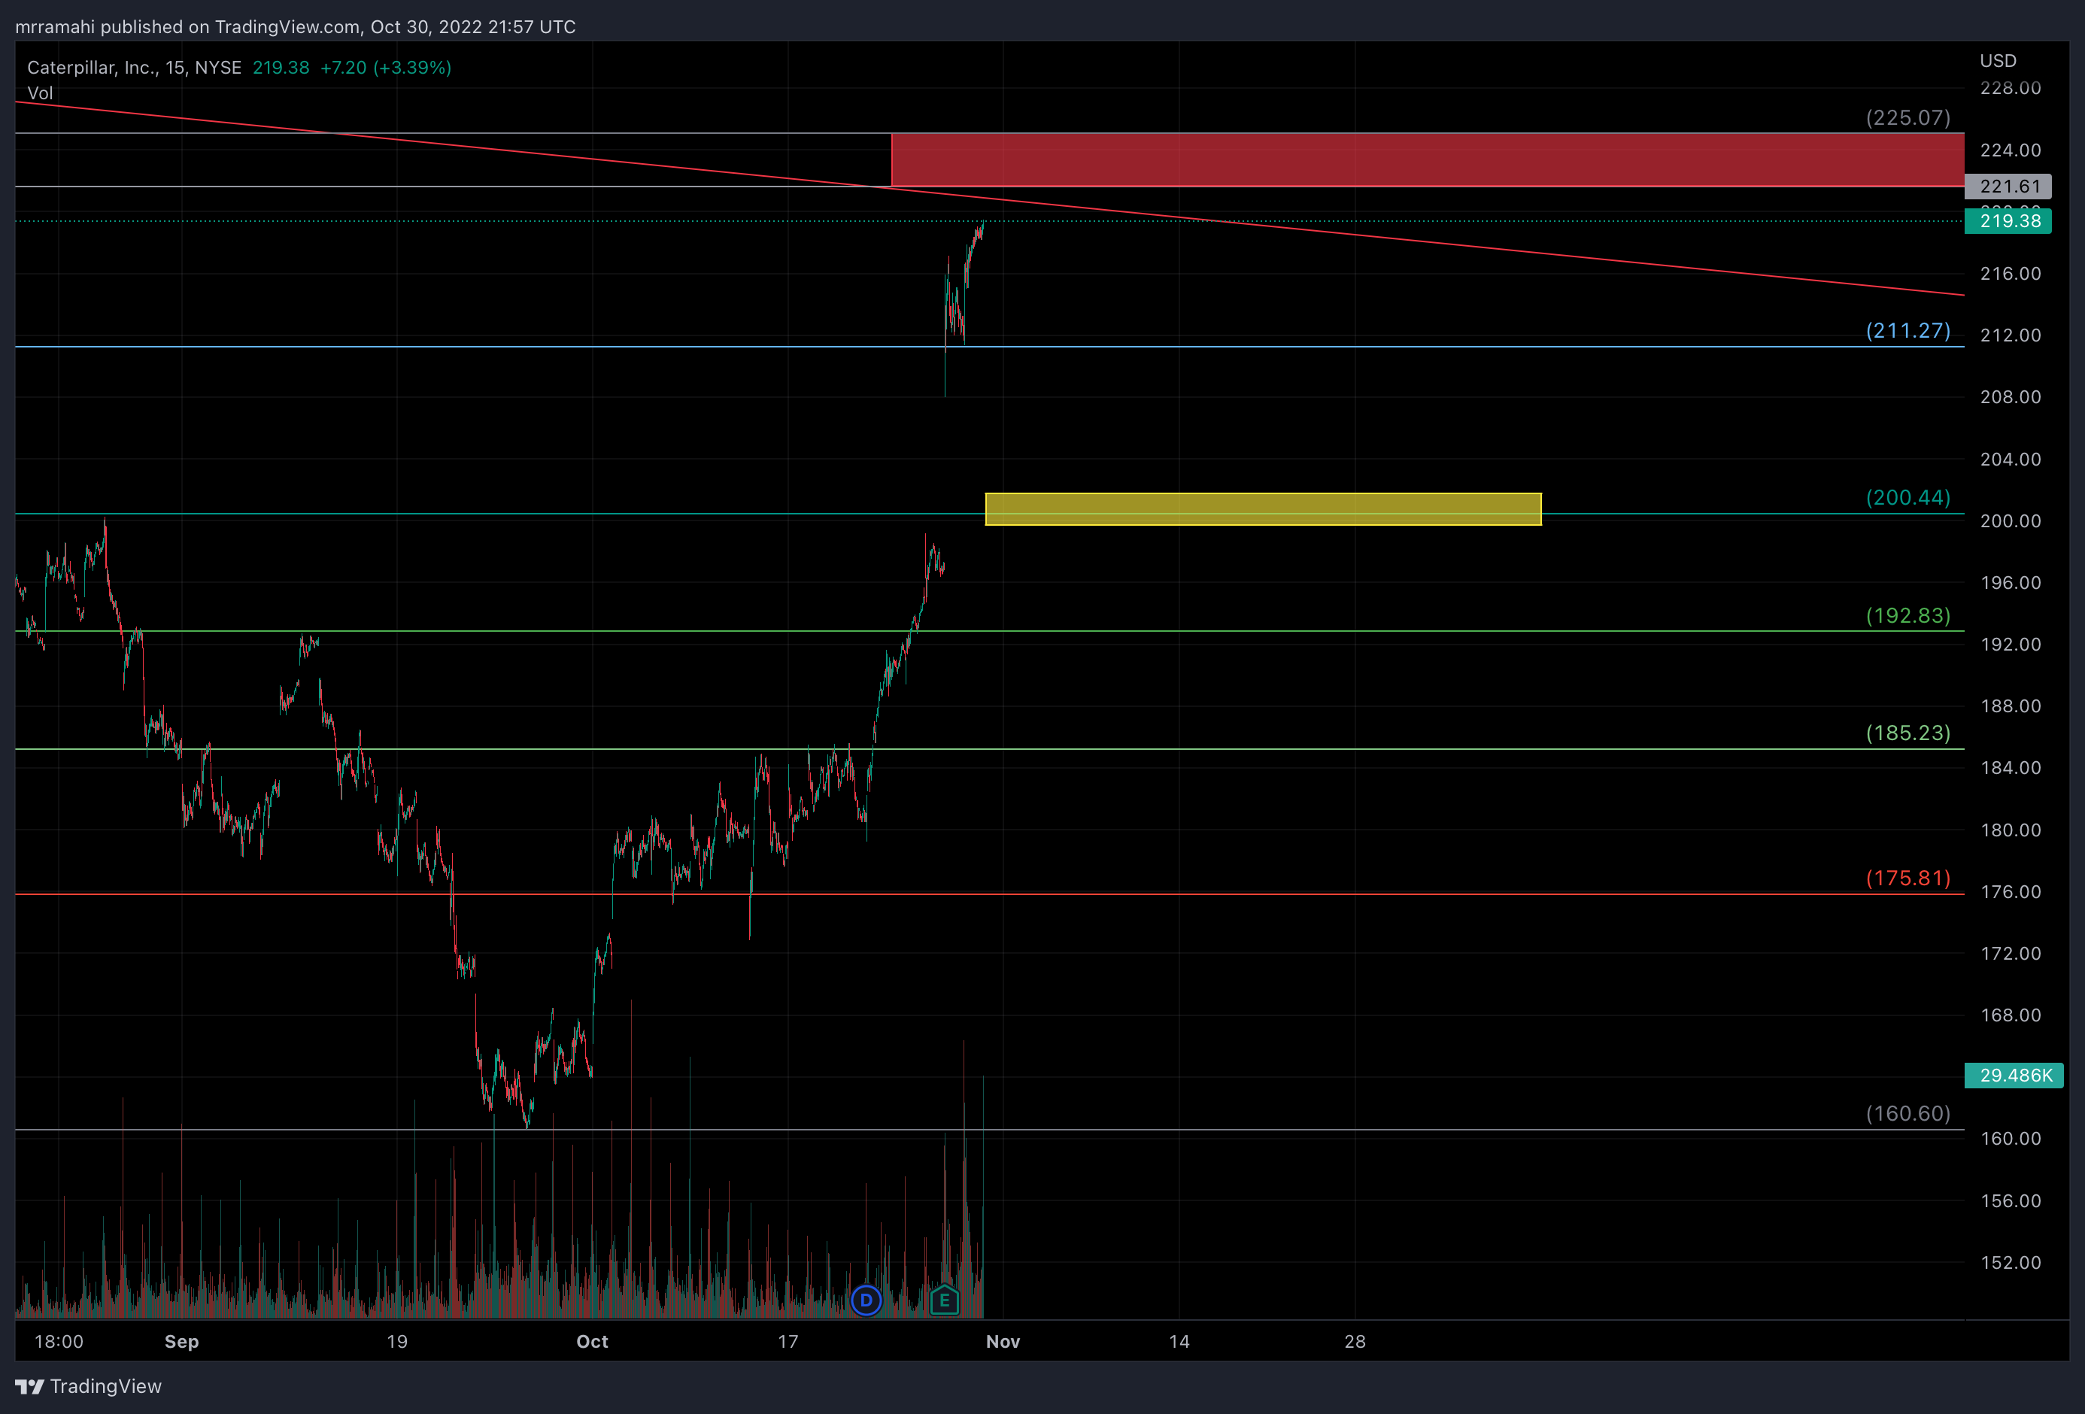The width and height of the screenshot is (2085, 1414).
Task: Select the red resistance zone rectangle
Action: pyautogui.click(x=1427, y=159)
